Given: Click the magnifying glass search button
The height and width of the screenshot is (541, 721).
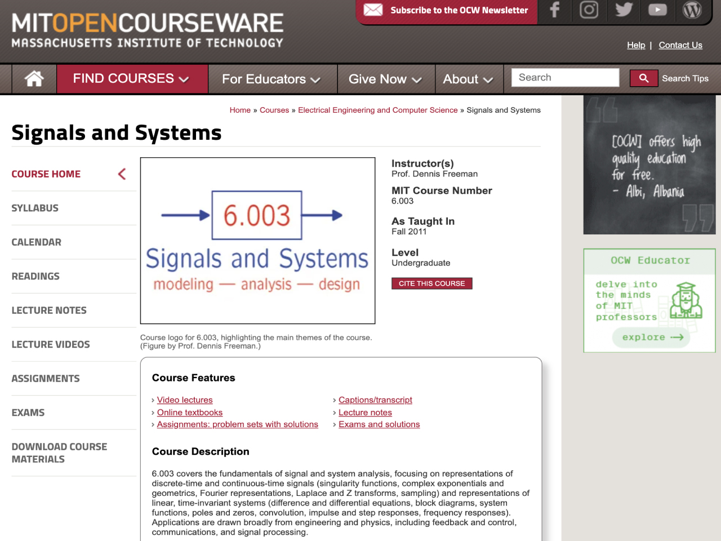Looking at the screenshot, I should point(644,78).
